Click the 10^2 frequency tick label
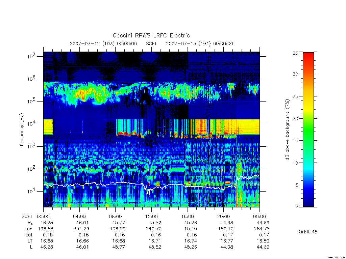 pos(31,169)
